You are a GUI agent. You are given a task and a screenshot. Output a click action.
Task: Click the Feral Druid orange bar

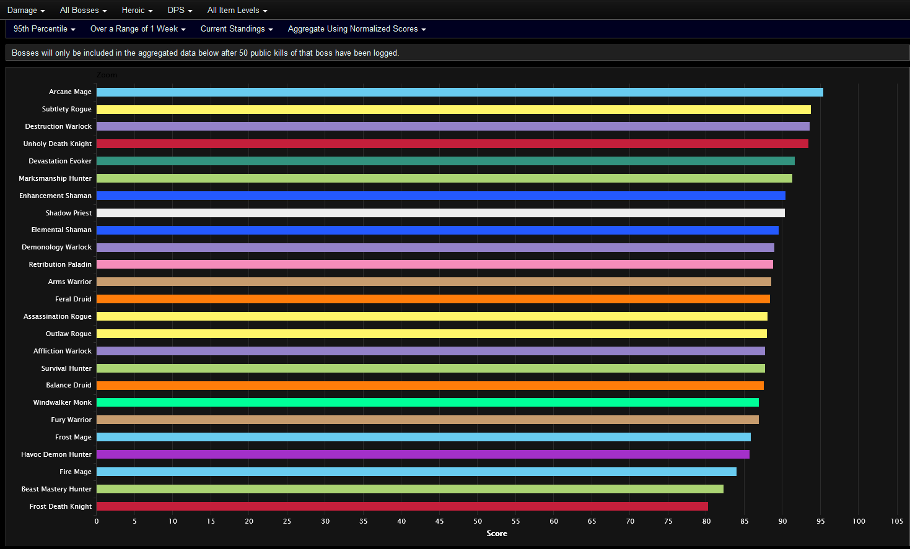tap(432, 299)
